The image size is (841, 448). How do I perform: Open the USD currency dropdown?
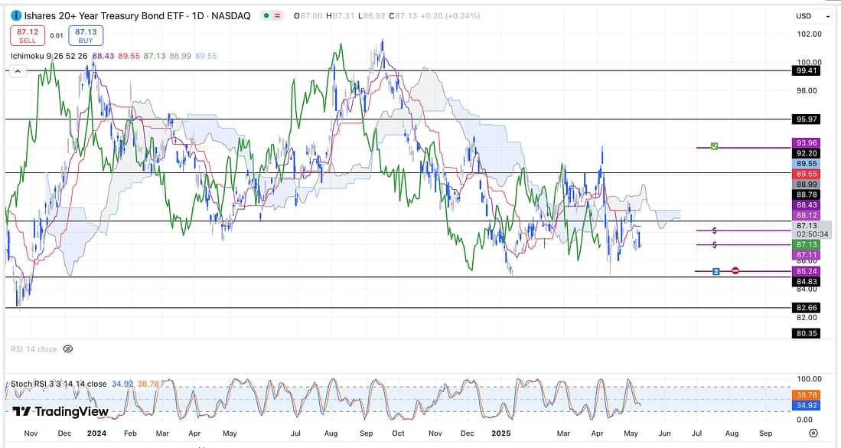coord(811,16)
